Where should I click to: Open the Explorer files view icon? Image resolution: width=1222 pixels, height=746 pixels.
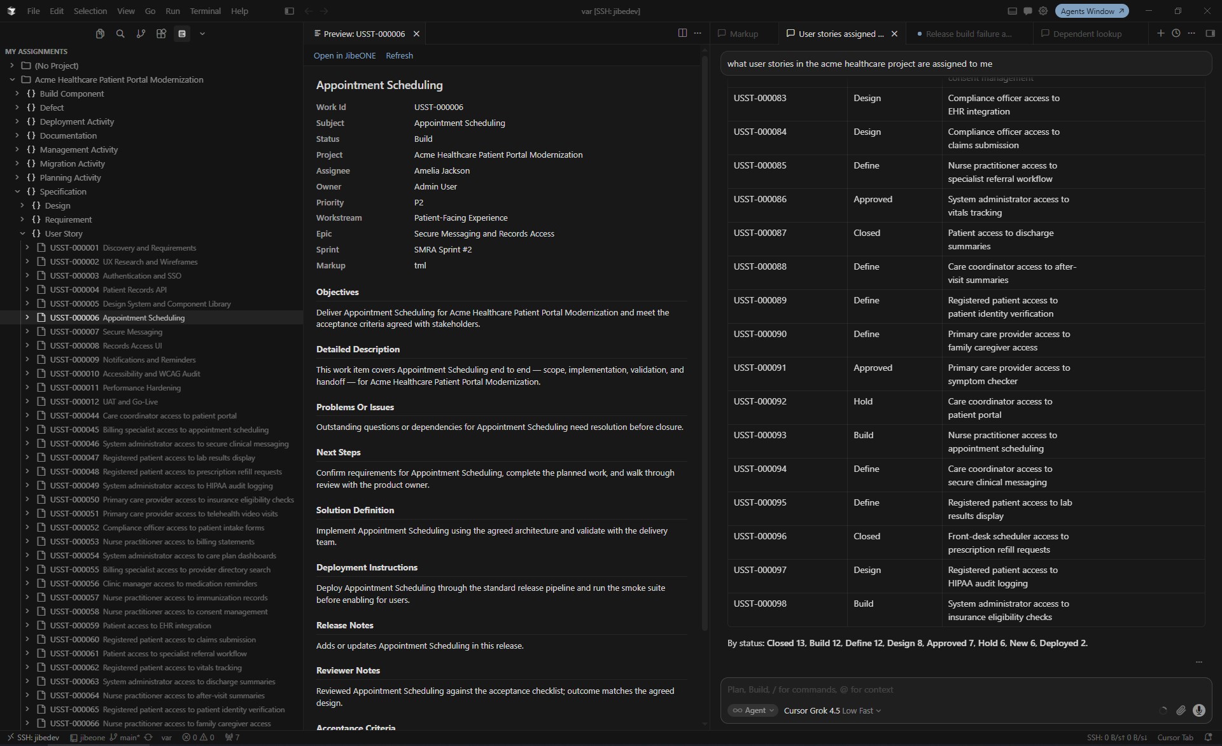coord(100,34)
